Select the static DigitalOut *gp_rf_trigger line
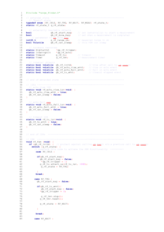The width and height of the screenshot is (164, 232). 51,50
